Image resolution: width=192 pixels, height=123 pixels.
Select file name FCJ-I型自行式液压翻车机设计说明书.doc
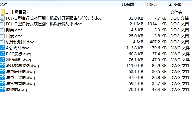point(44,24)
